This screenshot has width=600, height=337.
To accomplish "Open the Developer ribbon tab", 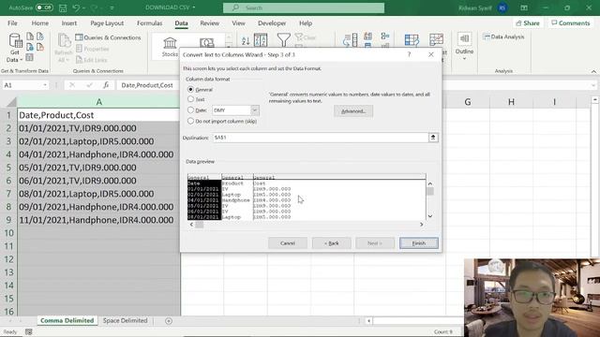I will pos(272,23).
